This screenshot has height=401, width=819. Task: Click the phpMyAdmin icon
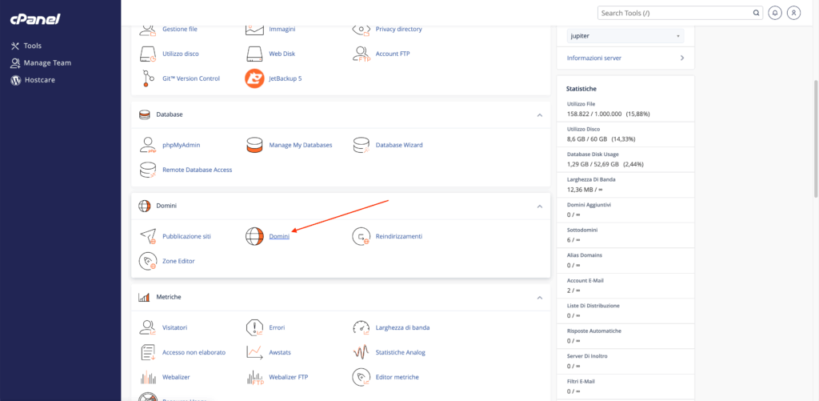coord(147,145)
